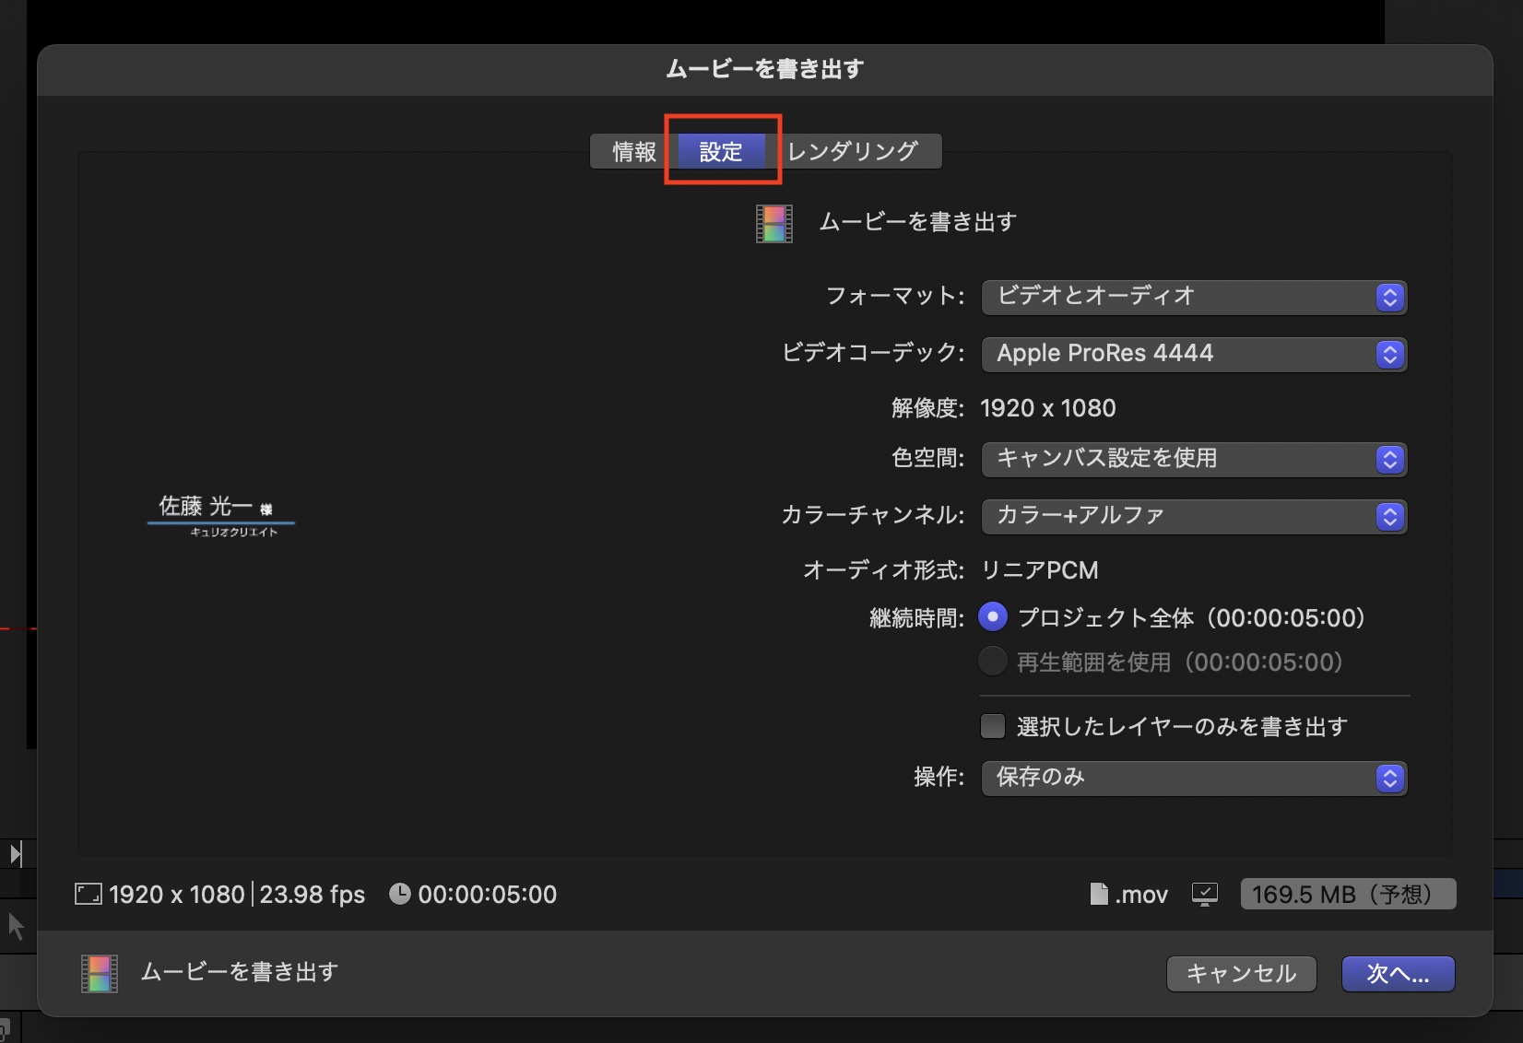Image resolution: width=1523 pixels, height=1043 pixels.
Task: Click the キャンセル button
Action: tap(1241, 973)
